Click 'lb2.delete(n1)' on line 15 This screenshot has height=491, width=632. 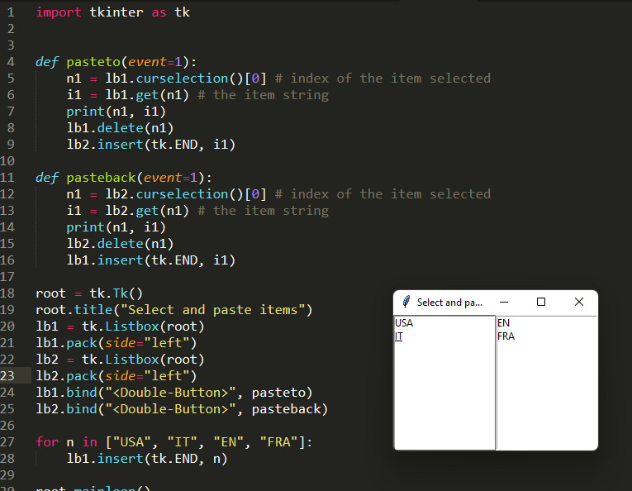tap(120, 244)
